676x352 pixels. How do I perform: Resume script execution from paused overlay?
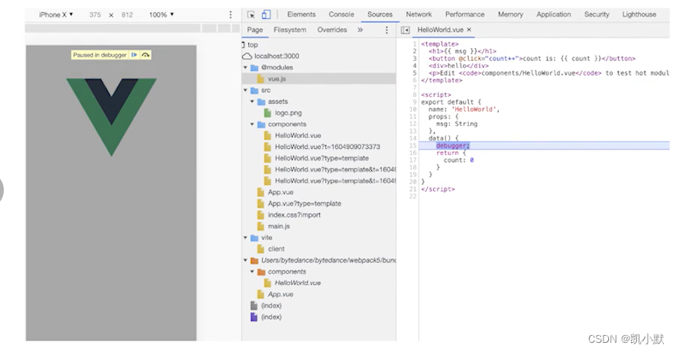(x=134, y=55)
